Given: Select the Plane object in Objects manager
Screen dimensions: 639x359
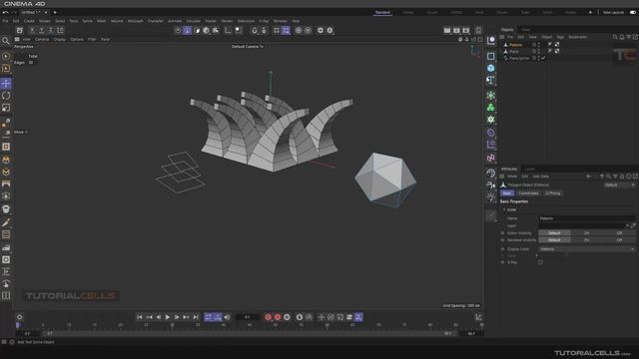Looking at the screenshot, I should click(x=514, y=52).
